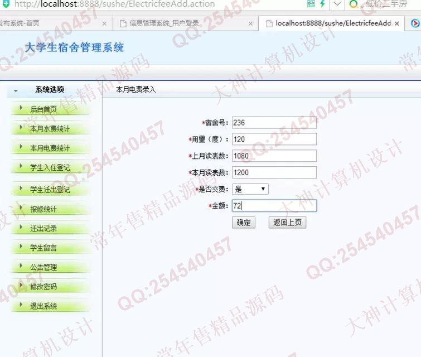
Task: Click the 宿舍号 input field
Action: tap(274, 123)
